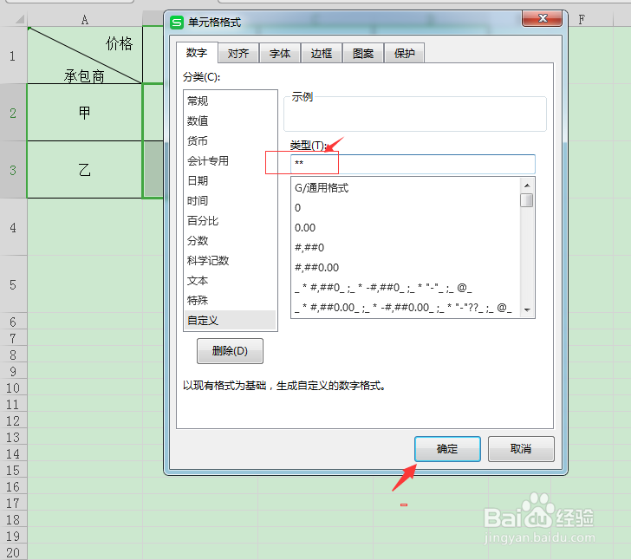Select 分数 category
Image resolution: width=631 pixels, height=560 pixels.
231,240
